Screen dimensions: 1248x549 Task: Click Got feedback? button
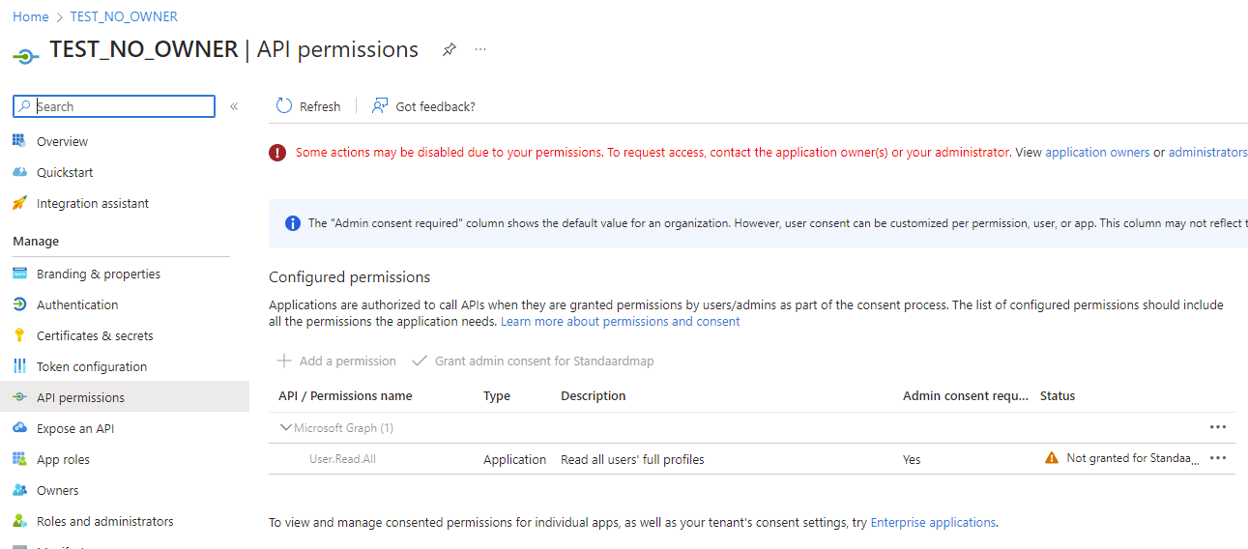click(x=423, y=106)
